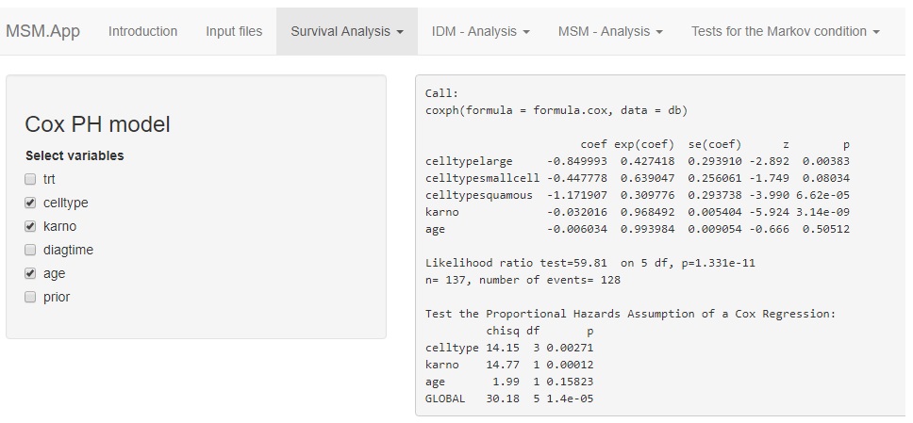Image resolution: width=913 pixels, height=423 pixels.
Task: Open Tests for the Markov condition menu
Action: [785, 31]
